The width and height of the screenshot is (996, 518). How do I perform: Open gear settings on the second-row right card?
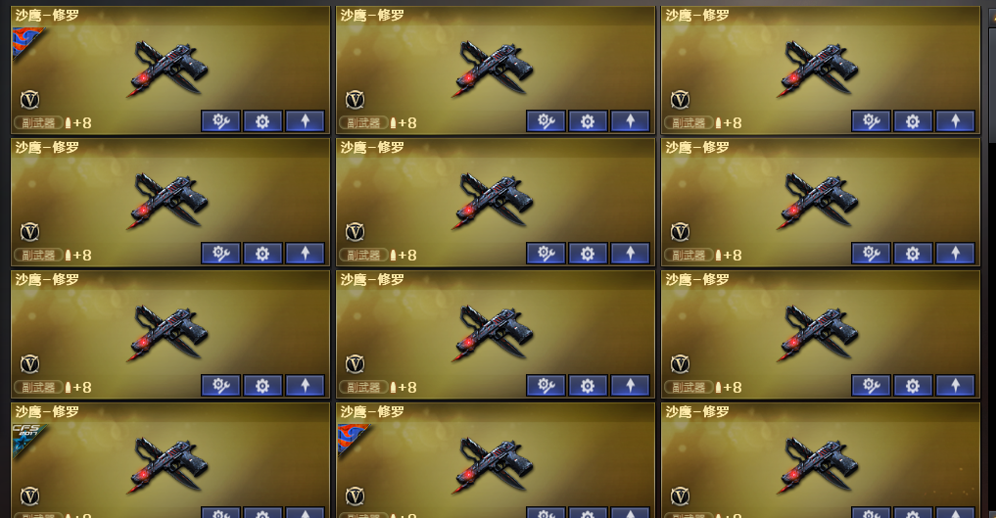click(x=913, y=254)
